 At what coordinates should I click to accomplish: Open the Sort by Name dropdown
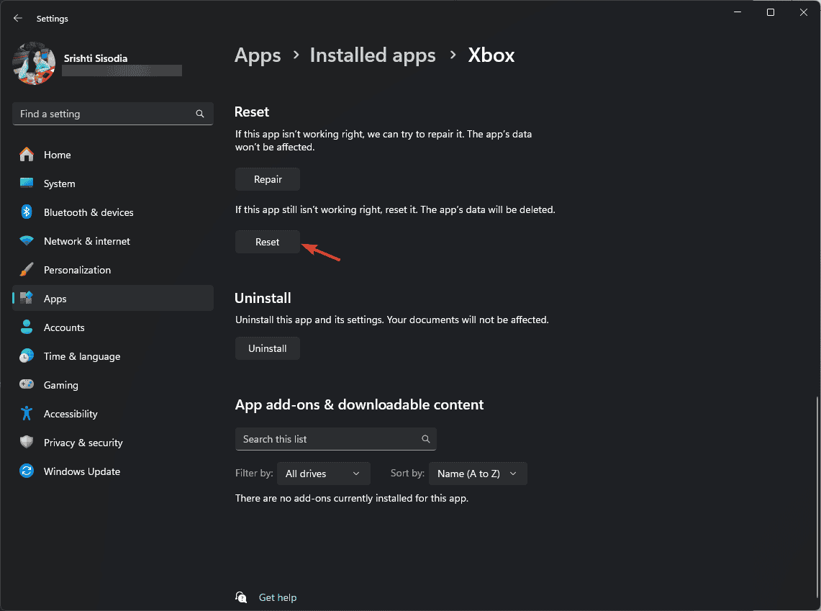[x=478, y=474]
